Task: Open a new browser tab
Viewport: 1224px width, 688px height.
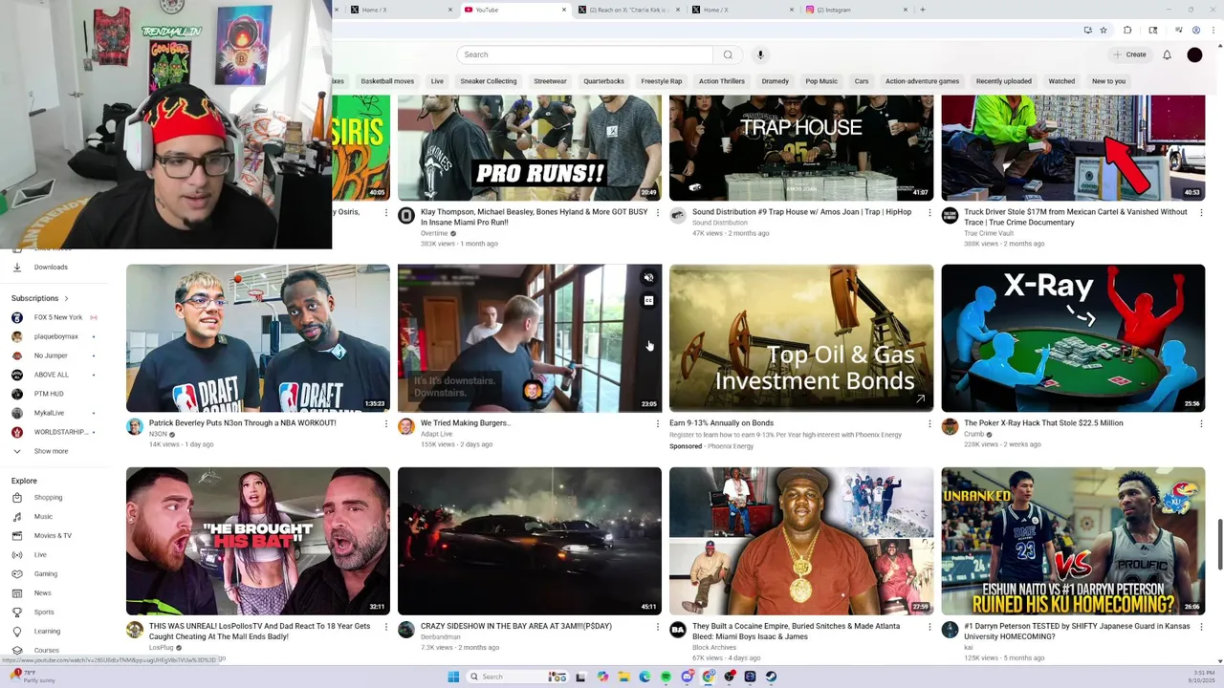Action: (922, 10)
